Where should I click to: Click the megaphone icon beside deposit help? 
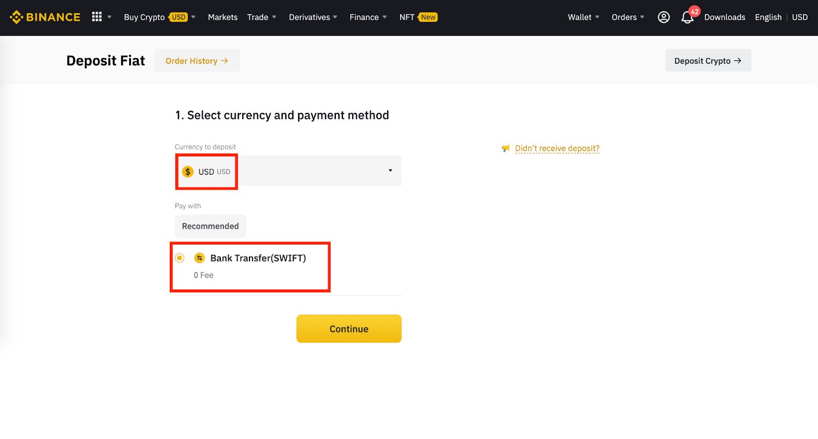pos(506,149)
